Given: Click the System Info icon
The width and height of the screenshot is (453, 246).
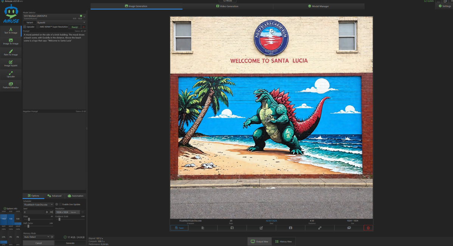Looking at the screenshot, I should point(5,209).
